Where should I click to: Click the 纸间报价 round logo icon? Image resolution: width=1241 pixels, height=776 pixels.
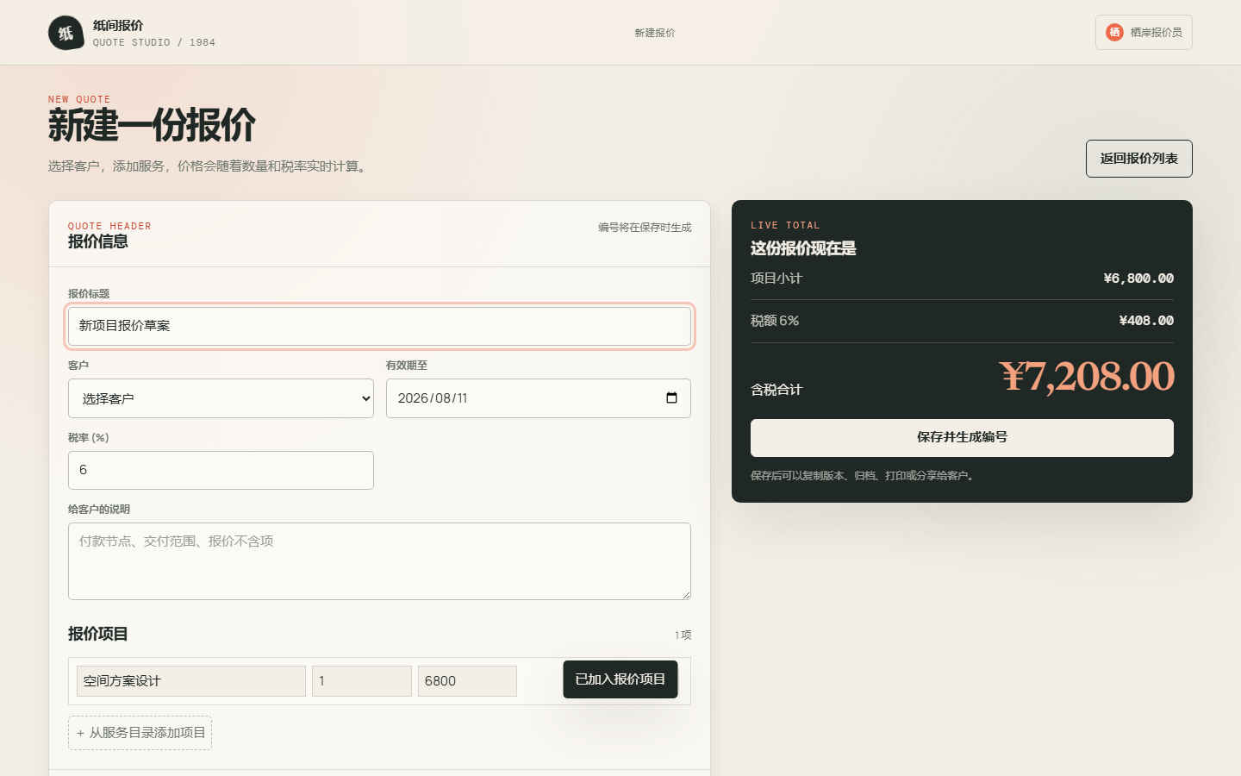pyautogui.click(x=65, y=33)
